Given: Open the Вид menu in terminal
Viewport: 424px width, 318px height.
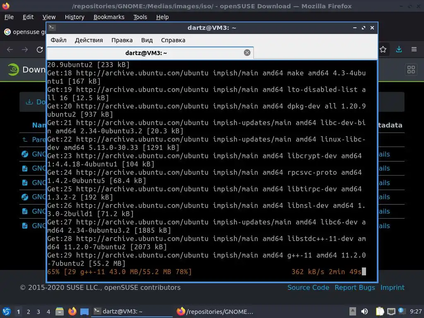Looking at the screenshot, I should point(147,40).
